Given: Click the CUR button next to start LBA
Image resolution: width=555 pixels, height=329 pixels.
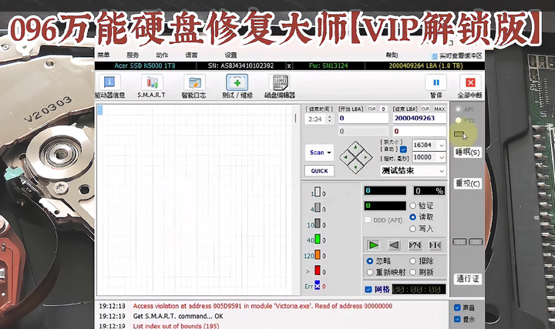Looking at the screenshot, I should point(372,109).
